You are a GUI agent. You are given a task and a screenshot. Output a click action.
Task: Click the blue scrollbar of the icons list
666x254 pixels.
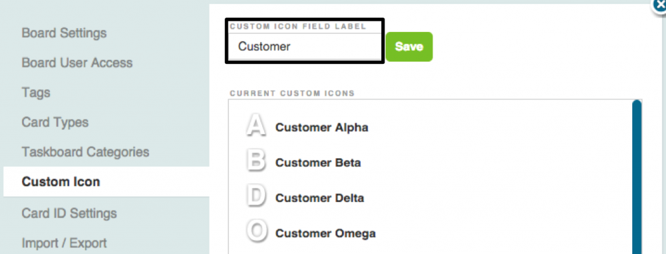click(637, 176)
